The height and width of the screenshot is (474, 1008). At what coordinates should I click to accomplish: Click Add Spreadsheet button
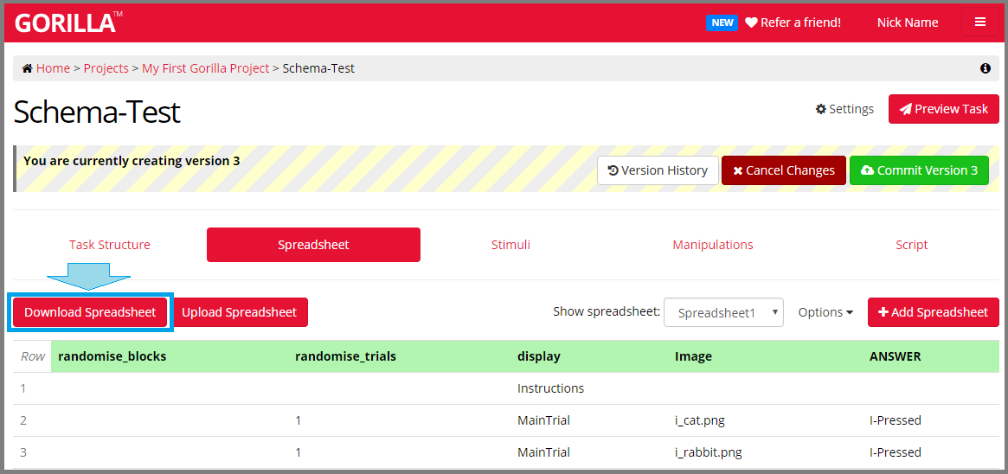pos(933,312)
